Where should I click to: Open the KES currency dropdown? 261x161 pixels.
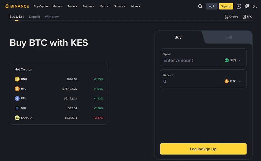tap(233, 60)
